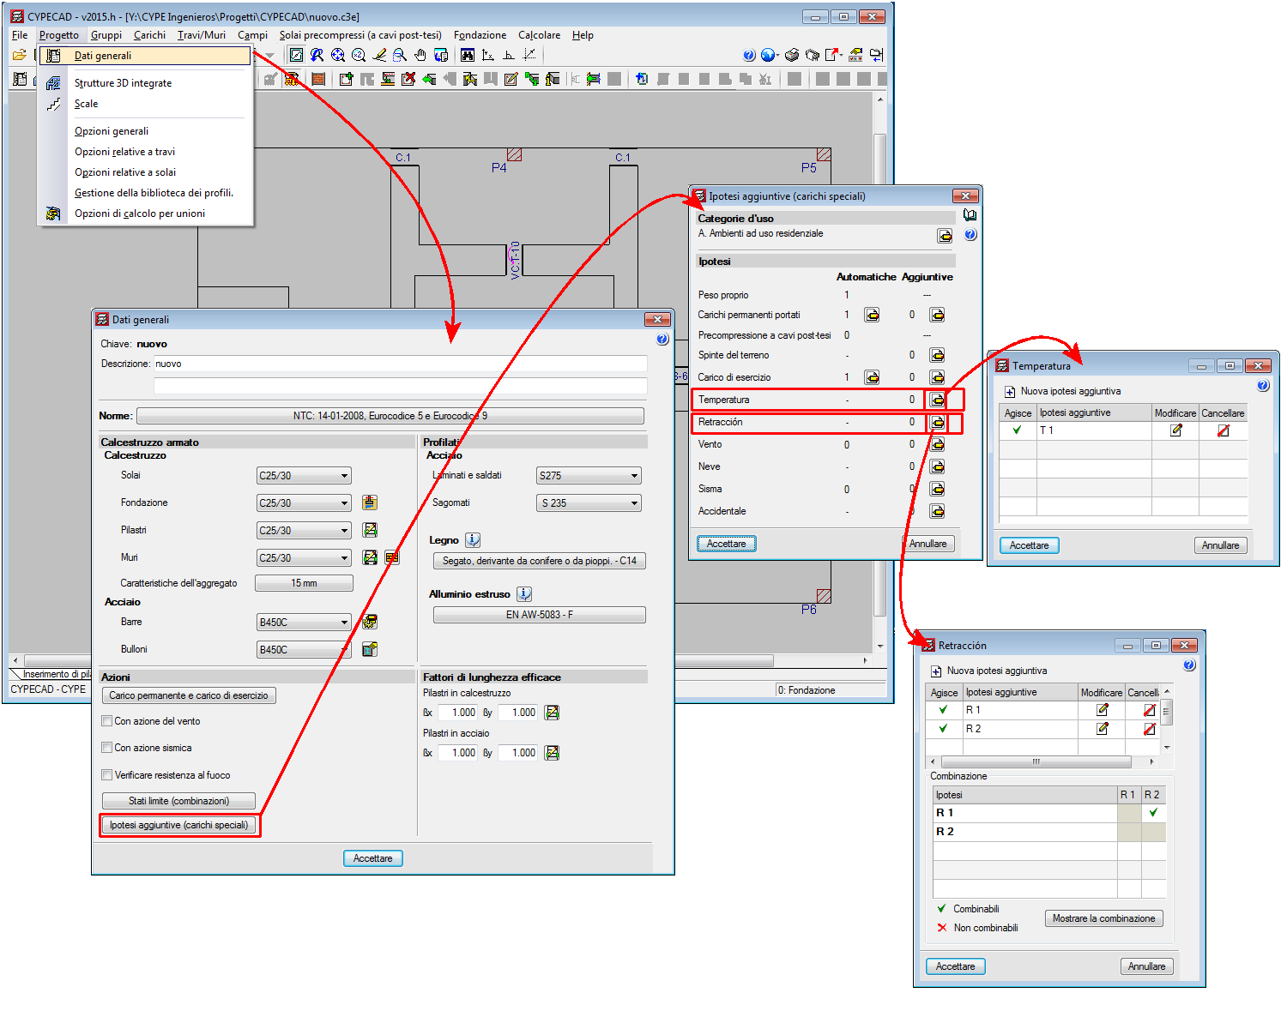Enable Con azione sismica checkbox

coord(107,748)
